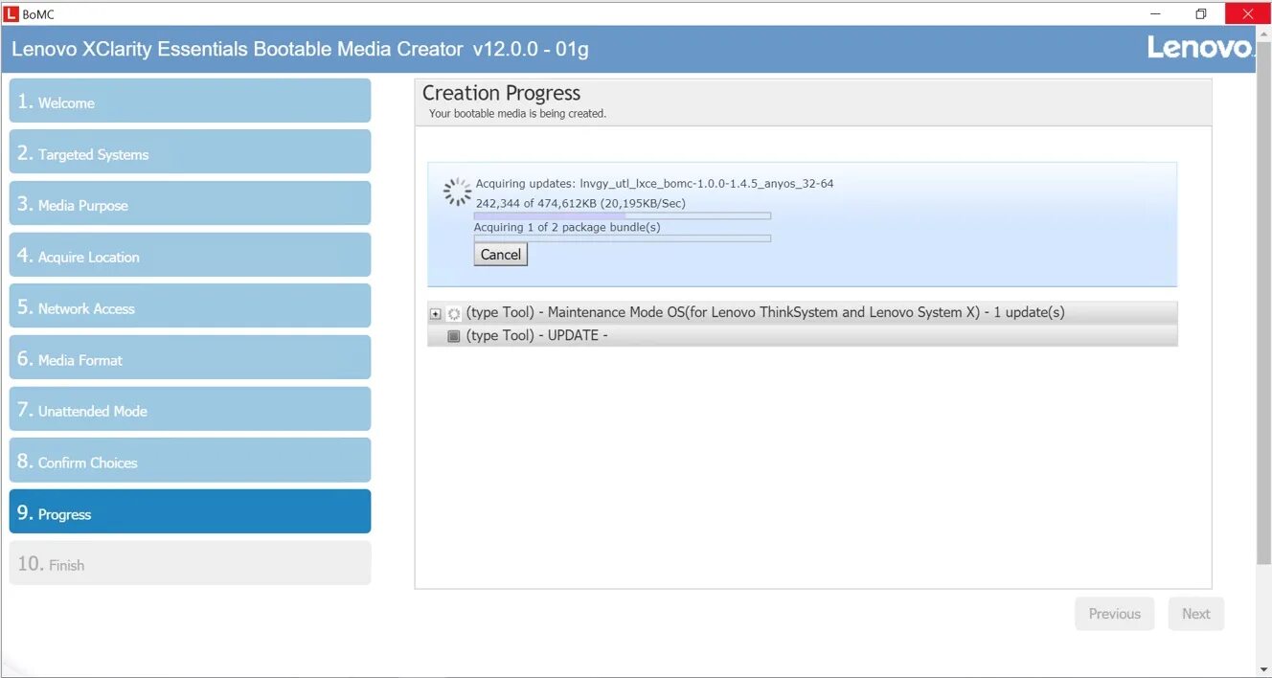Click the Maintenance Mode OS row status icon
This screenshot has height=678, width=1272.
454,313
